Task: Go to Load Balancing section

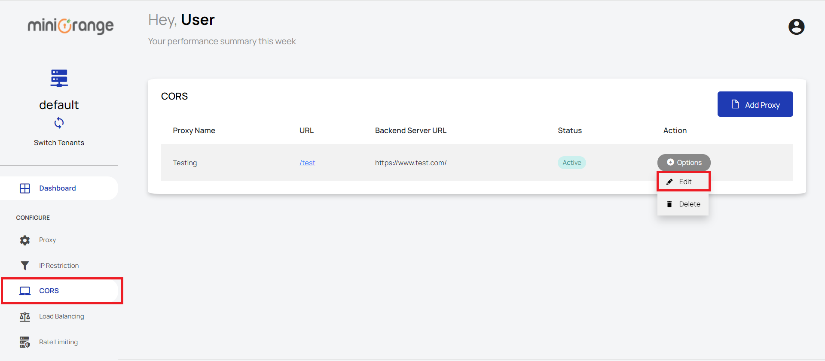Action: click(61, 316)
